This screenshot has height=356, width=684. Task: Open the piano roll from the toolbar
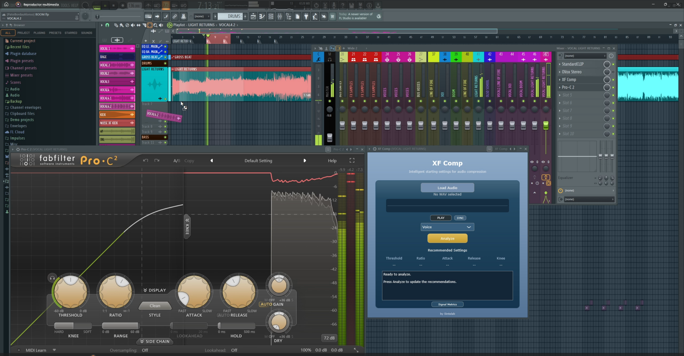click(x=262, y=16)
